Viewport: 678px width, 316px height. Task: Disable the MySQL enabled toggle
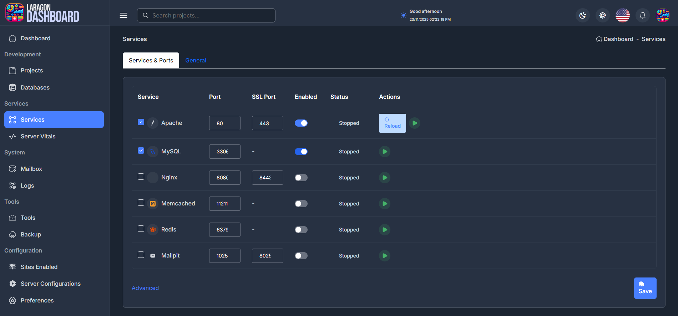click(x=301, y=152)
